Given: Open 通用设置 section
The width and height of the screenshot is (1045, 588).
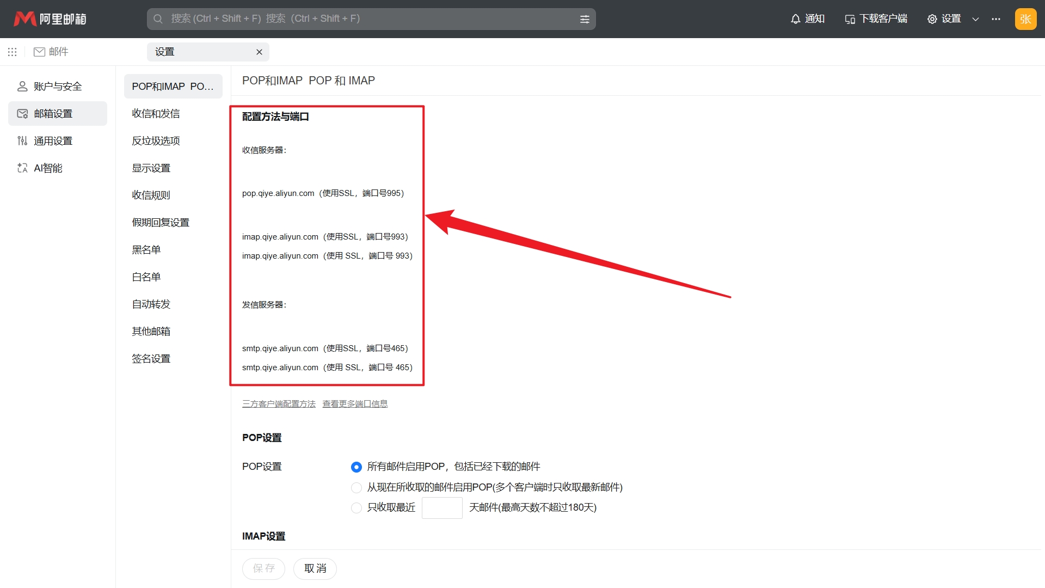Looking at the screenshot, I should pos(58,140).
